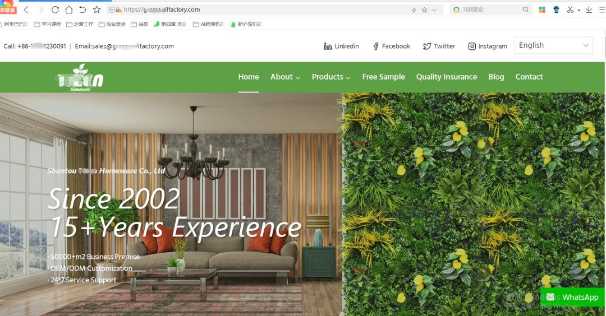Click the browser back arrow
The width and height of the screenshot is (606, 316).
pyautogui.click(x=26, y=10)
